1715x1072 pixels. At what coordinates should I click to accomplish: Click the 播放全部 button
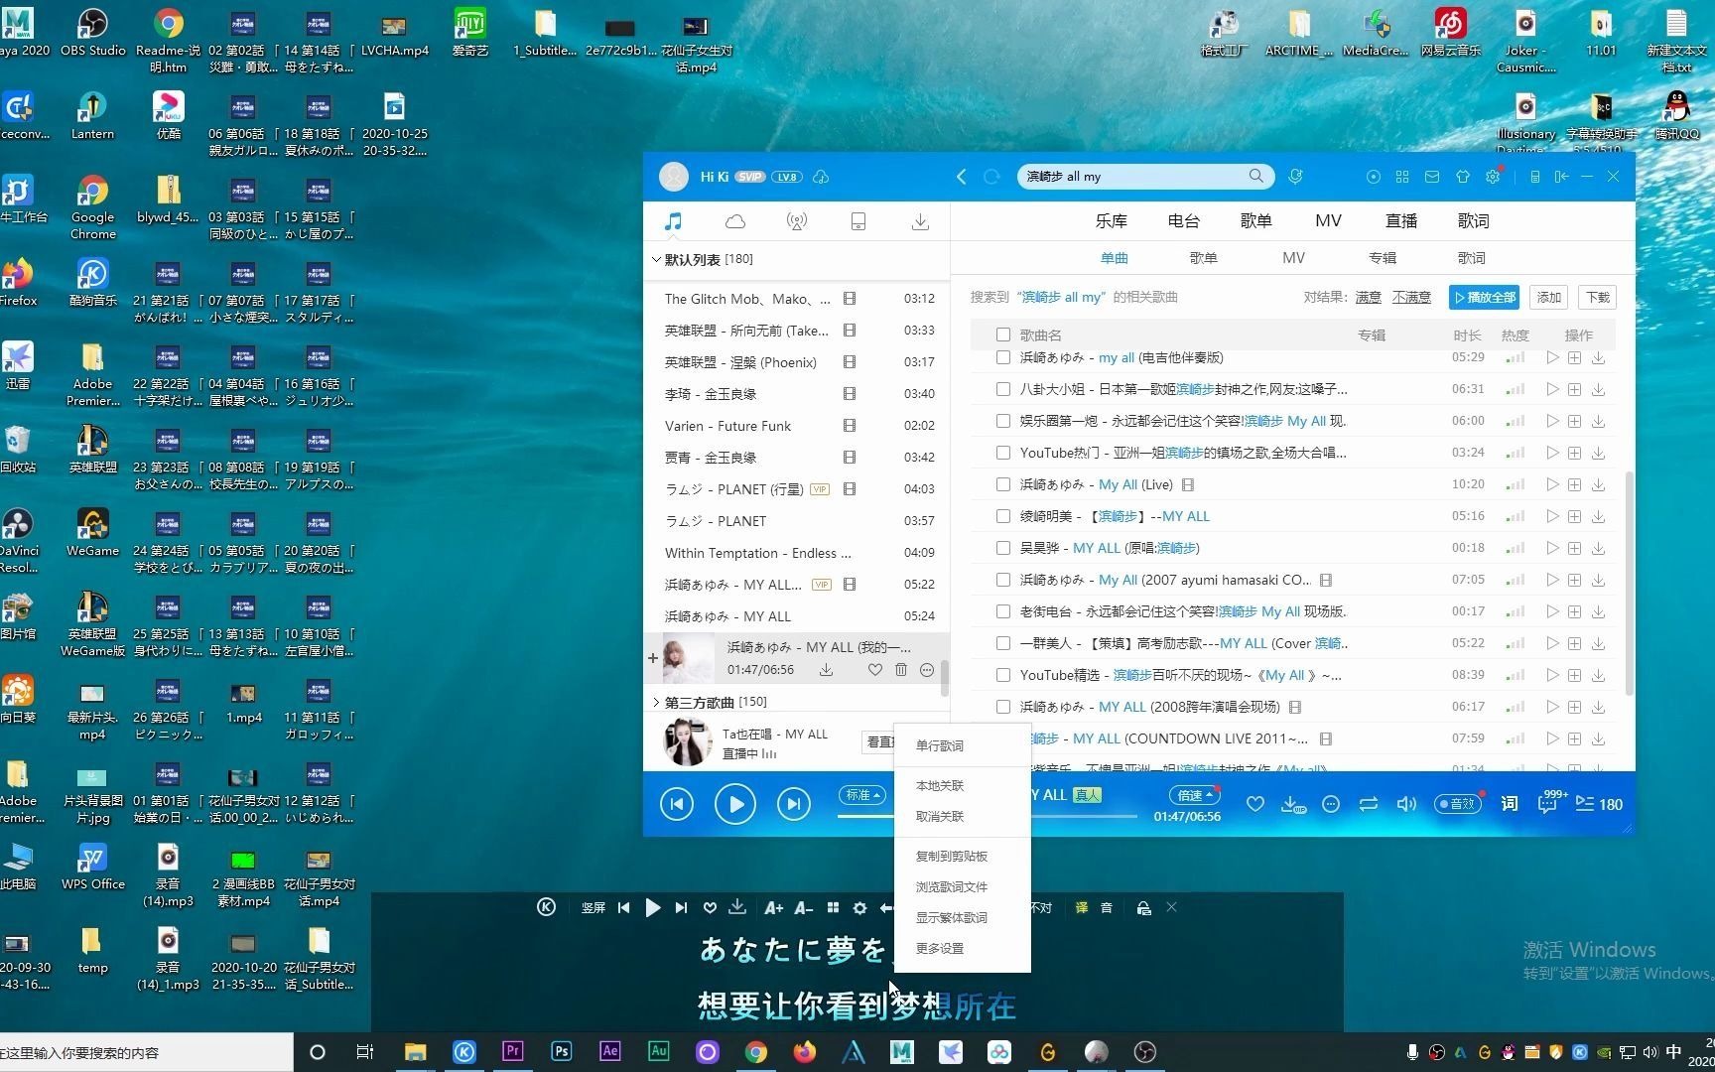(1485, 297)
